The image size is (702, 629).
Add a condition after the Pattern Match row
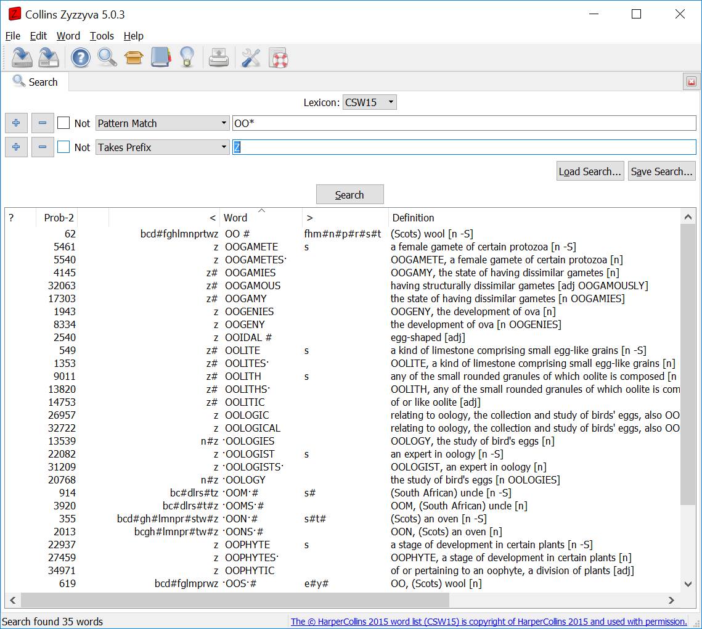pyautogui.click(x=16, y=123)
